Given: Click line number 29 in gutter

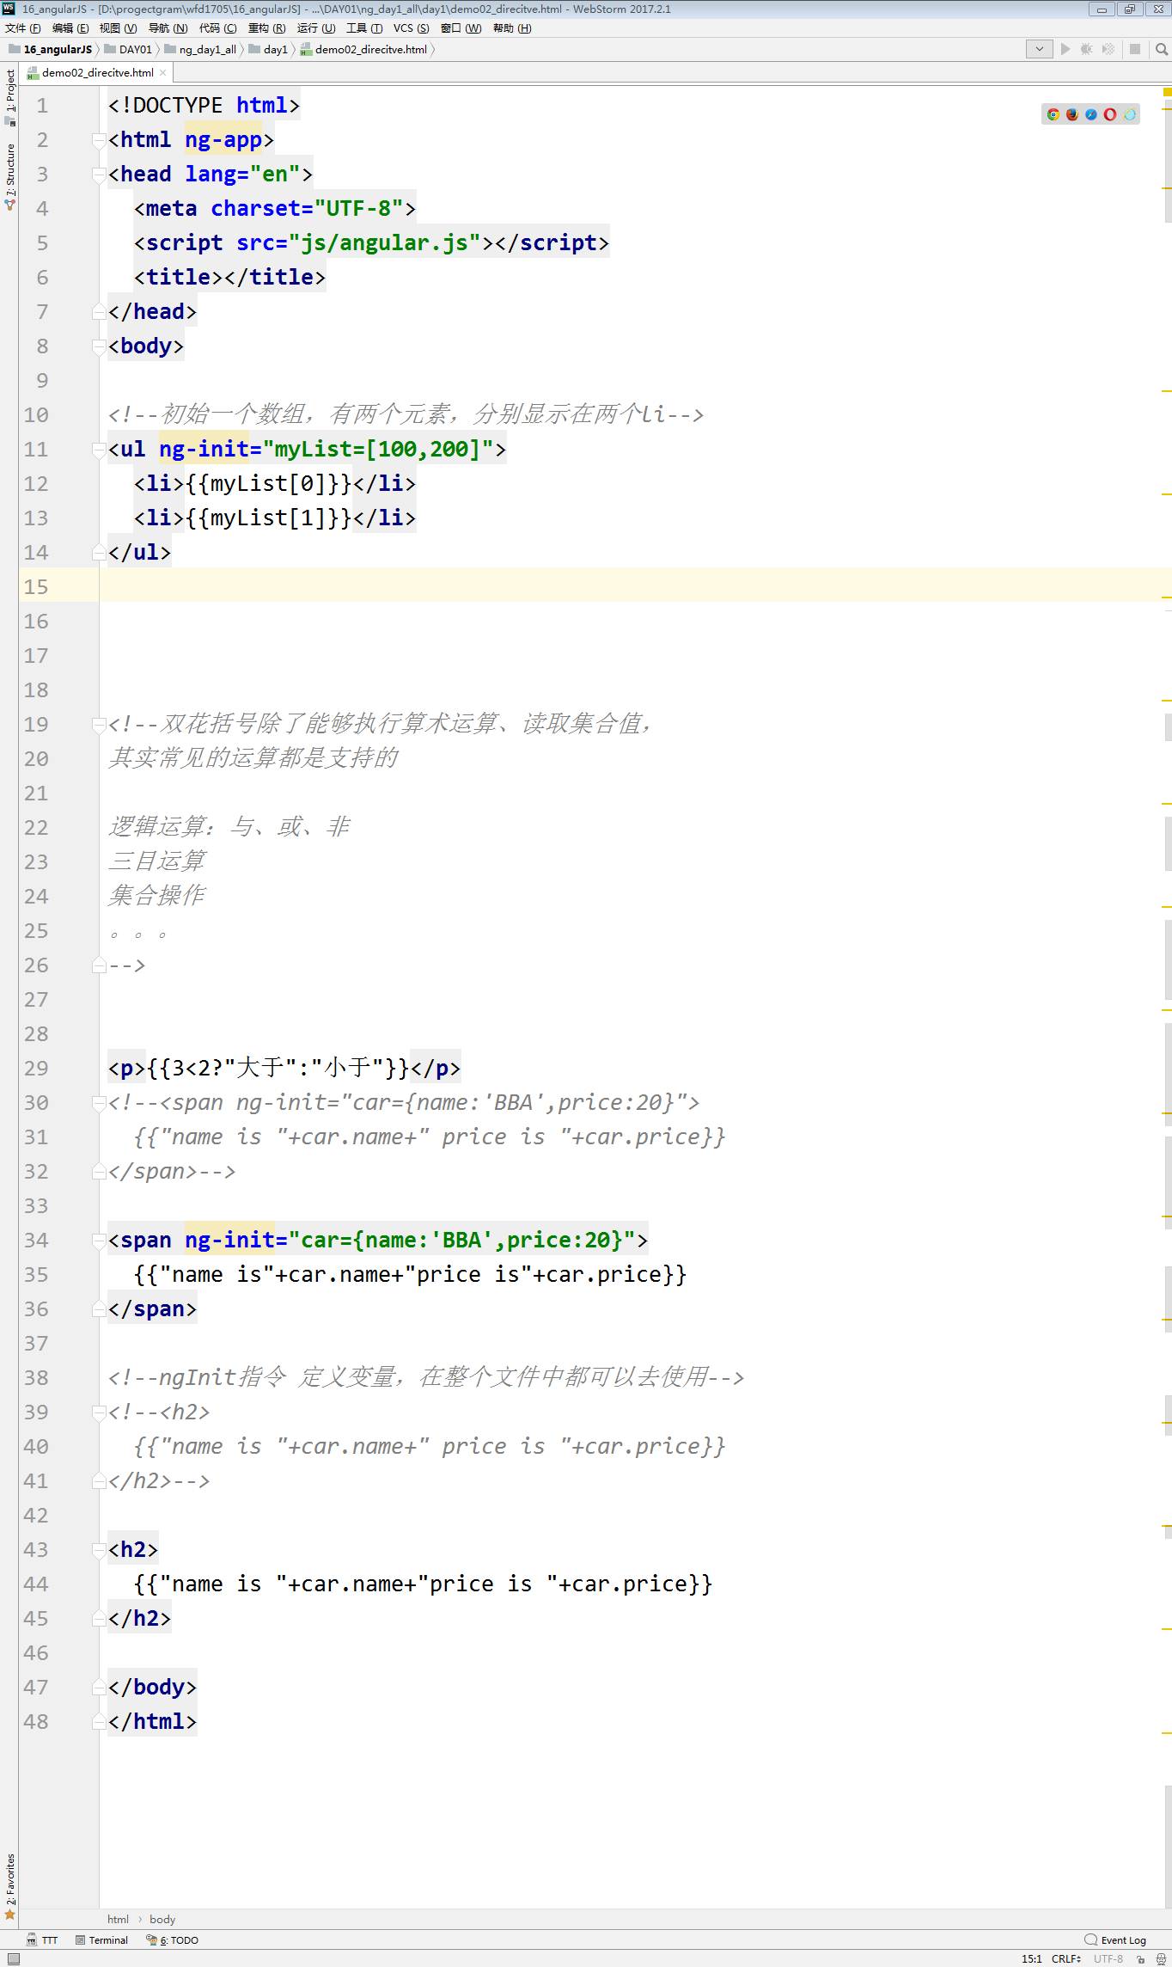Looking at the screenshot, I should coord(36,1069).
